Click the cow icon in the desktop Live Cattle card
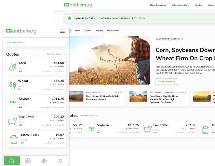Viewport: 215px width, 166px height. coord(148,129)
